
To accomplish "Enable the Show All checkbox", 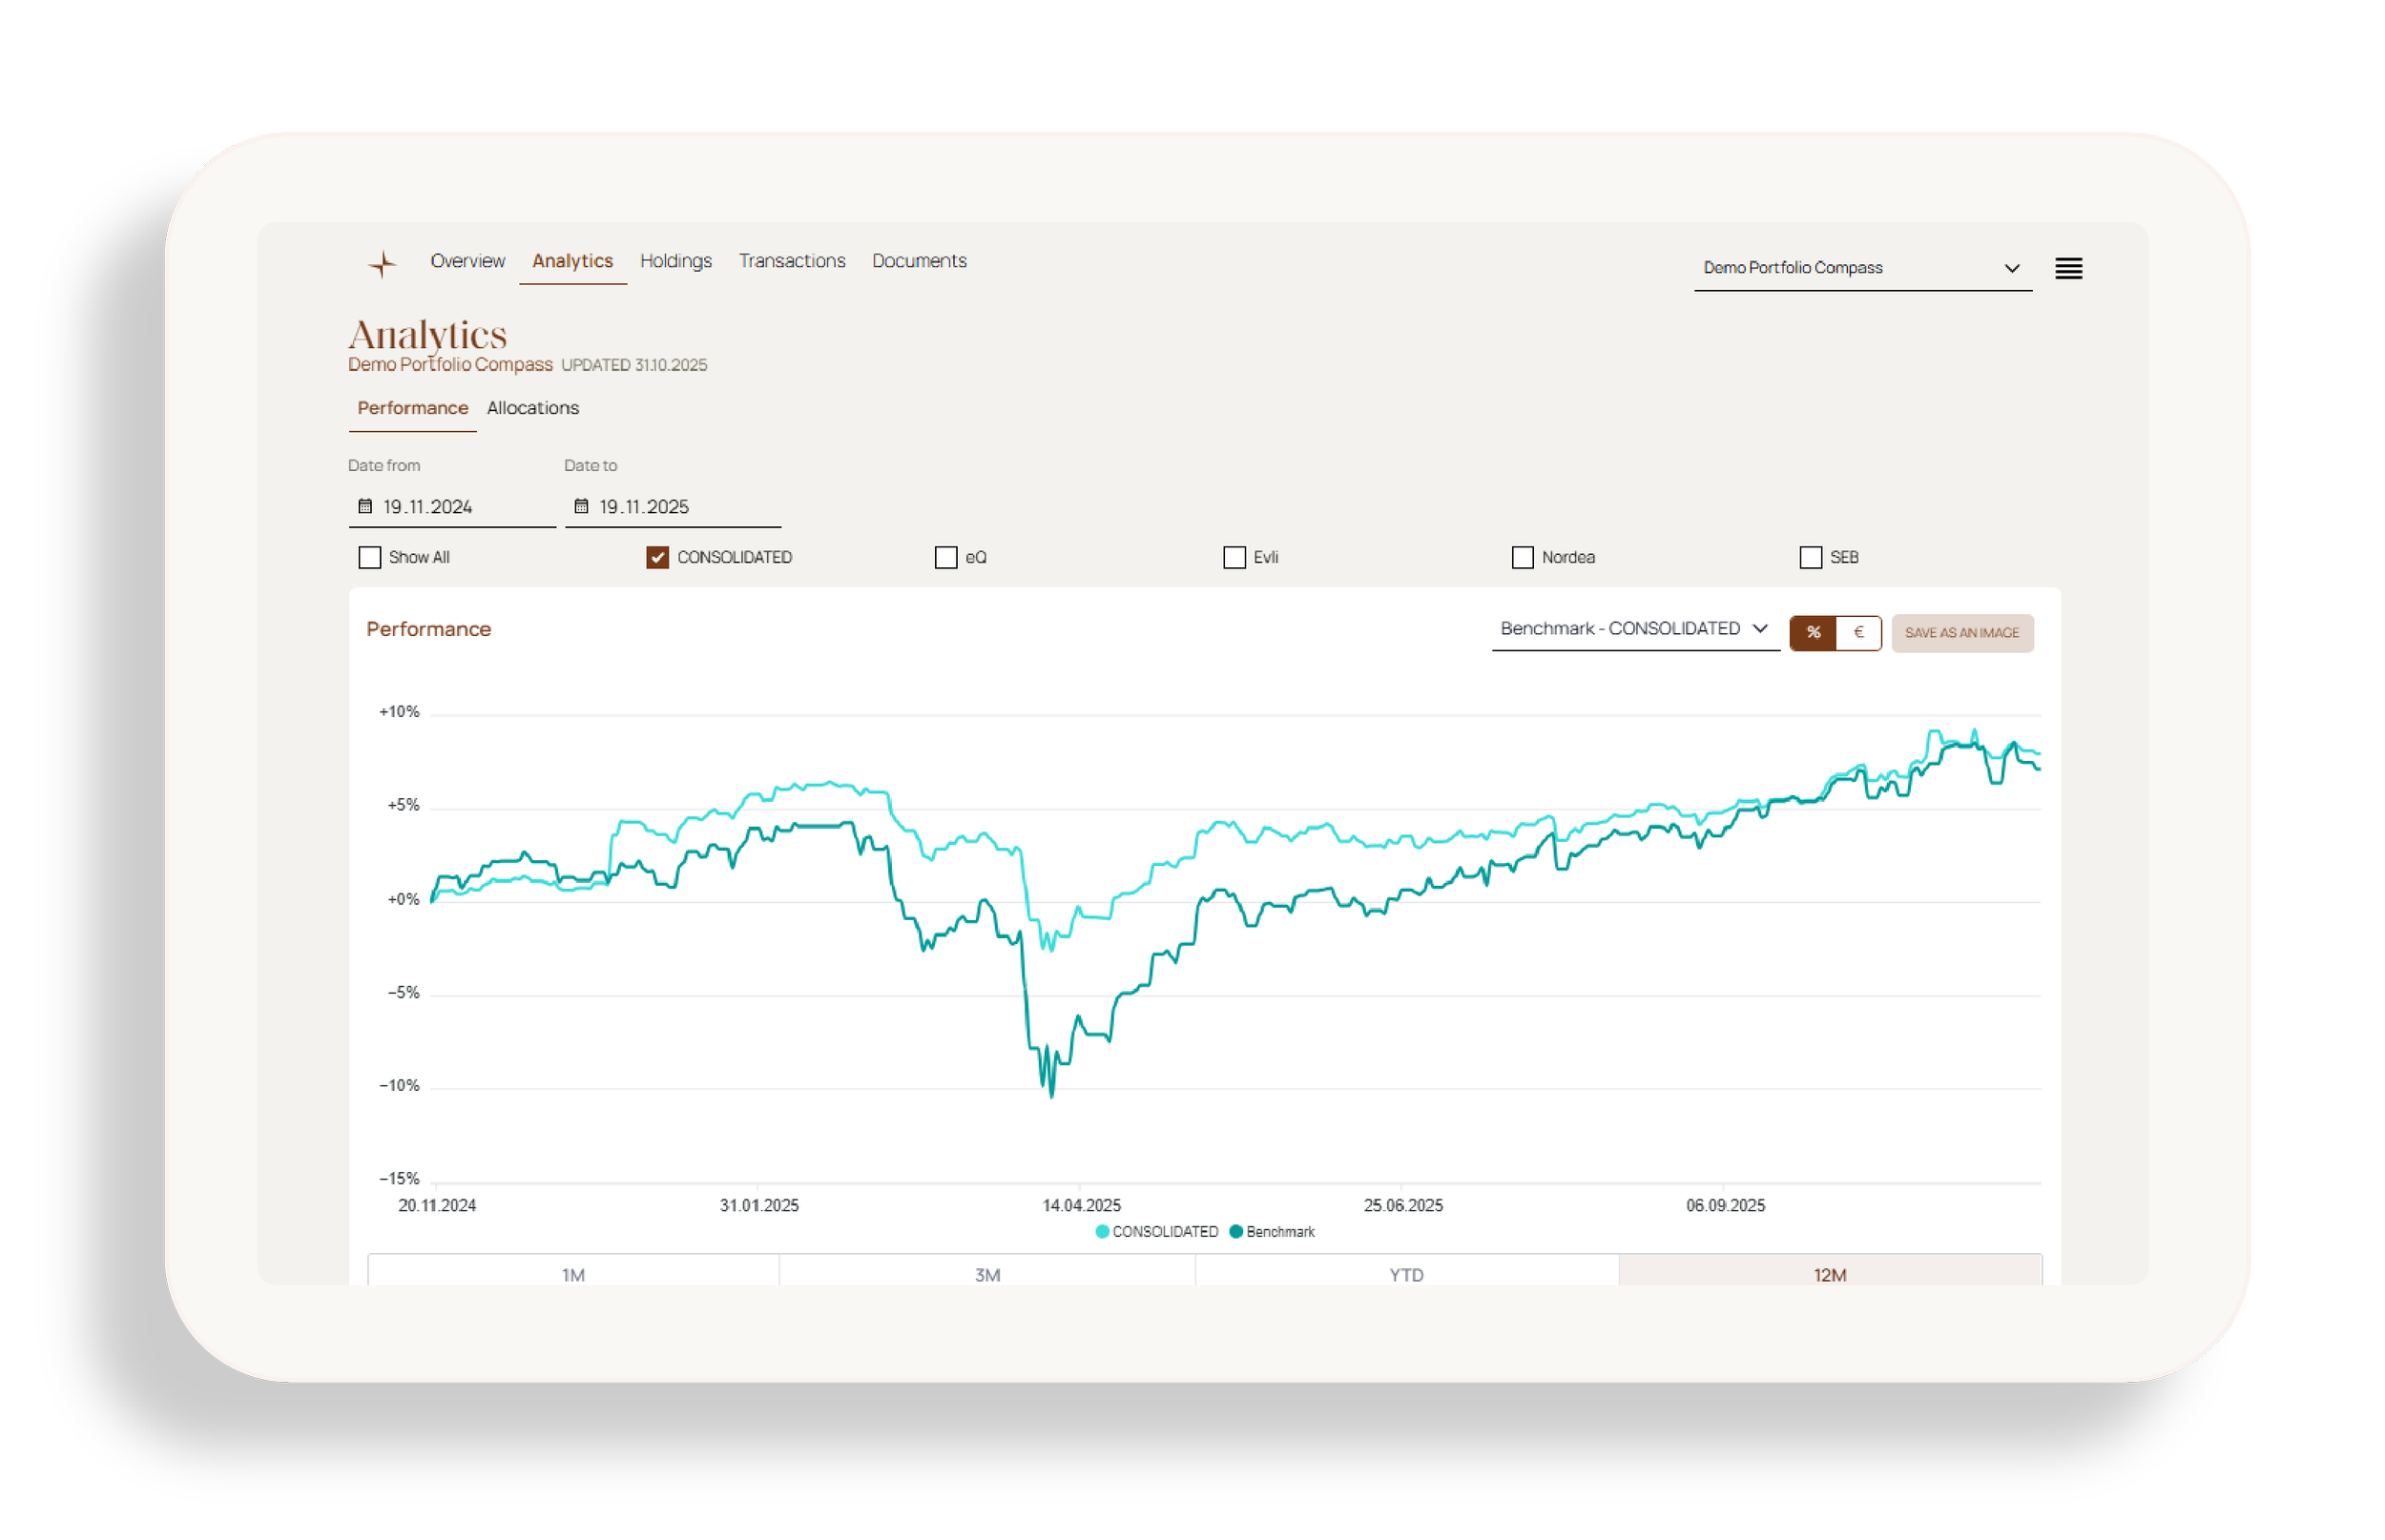I will click(x=370, y=557).
